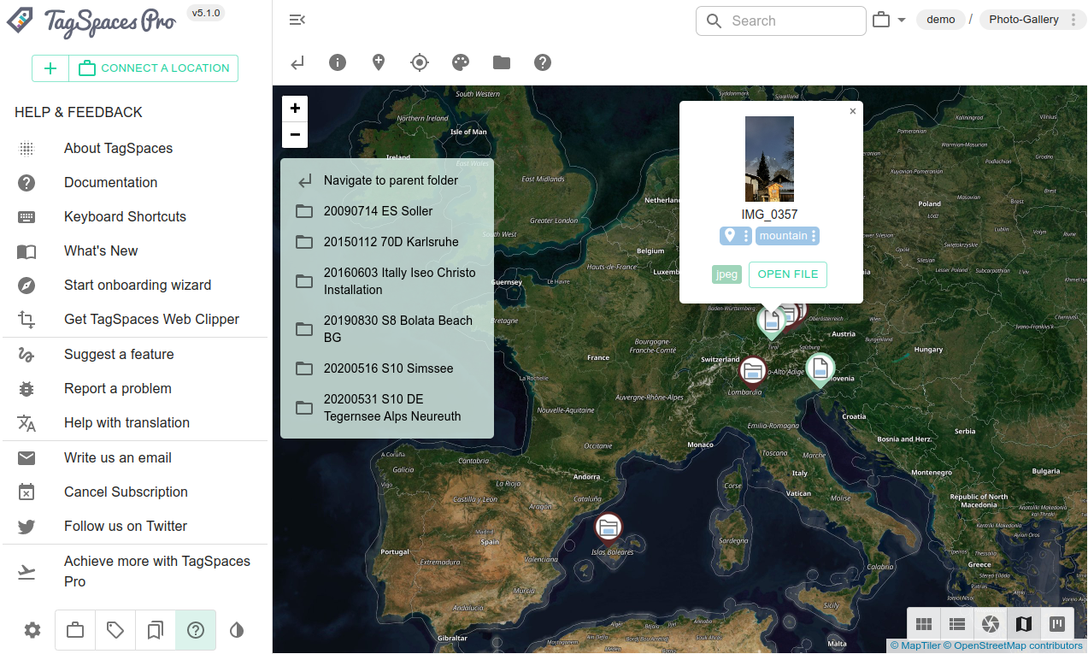This screenshot has height=654, width=1088.
Task: Click Follow us on Twitter
Action: (x=136, y=527)
